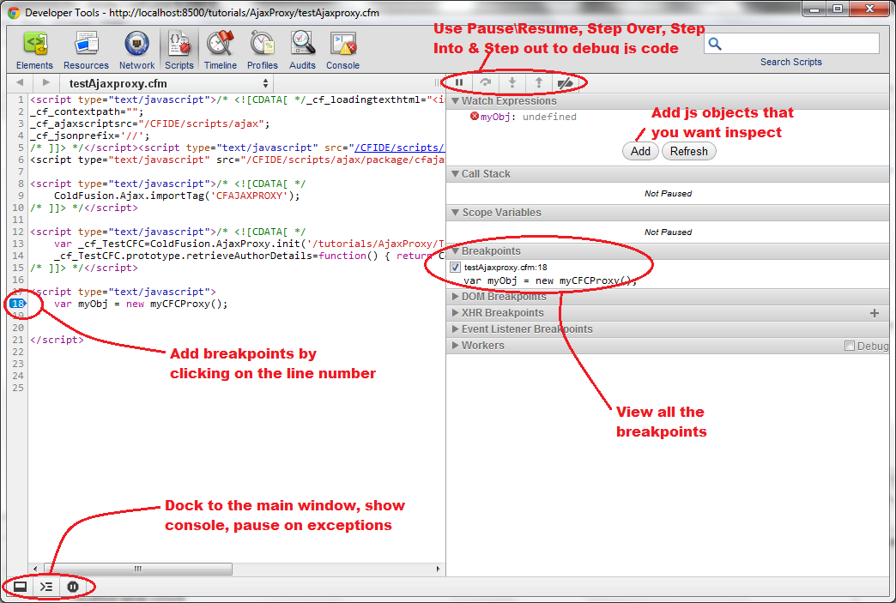Image resolution: width=896 pixels, height=603 pixels.
Task: Enable the Workers Debug checkbox
Action: 850,346
